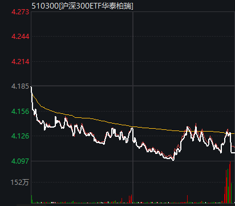Screen dimensions: 235x206
Task: Click the 4.156 price axis label
Action: [20, 111]
